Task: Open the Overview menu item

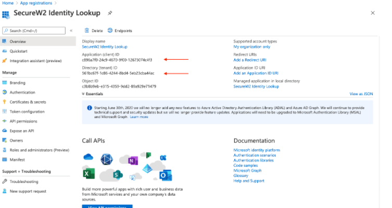Action: 38,41
